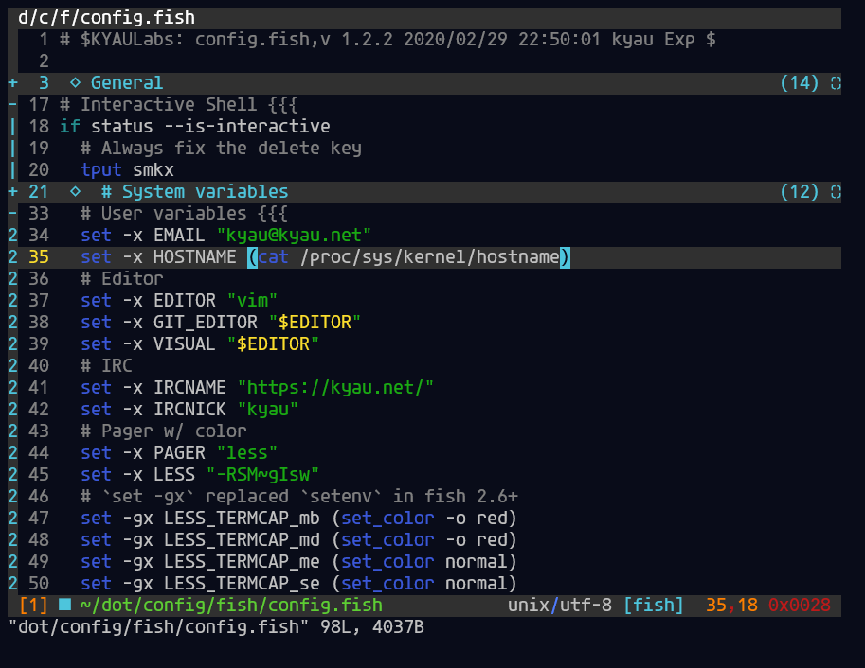Click '# Pager w/ color' comment
Viewport: 865px width, 668px height.
click(x=164, y=431)
